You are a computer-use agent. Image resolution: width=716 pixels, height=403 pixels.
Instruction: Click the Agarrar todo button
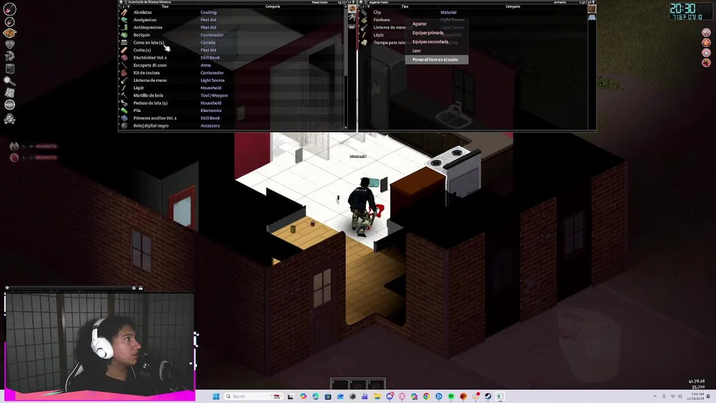point(379,2)
